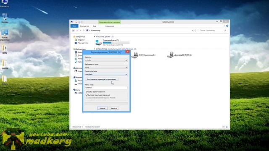Click the Music library note icon

coord(76,62)
